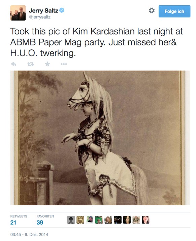Click the reply arrow icon under the tweet
Screen dimensions: 196x241
click(14, 64)
